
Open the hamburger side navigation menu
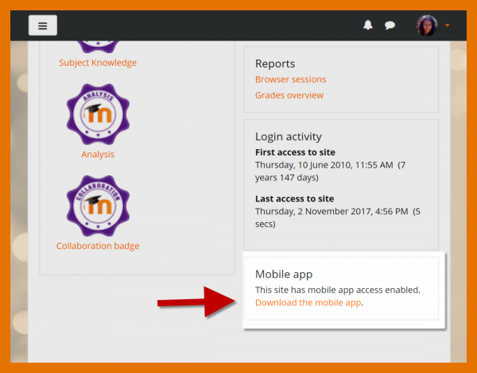[x=42, y=25]
